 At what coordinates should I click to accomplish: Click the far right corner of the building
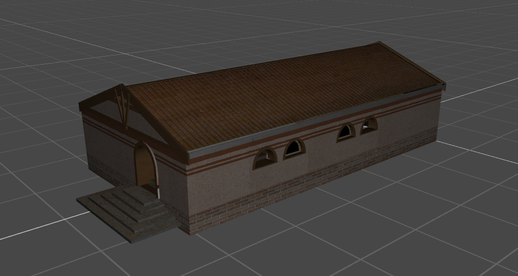coord(440,115)
